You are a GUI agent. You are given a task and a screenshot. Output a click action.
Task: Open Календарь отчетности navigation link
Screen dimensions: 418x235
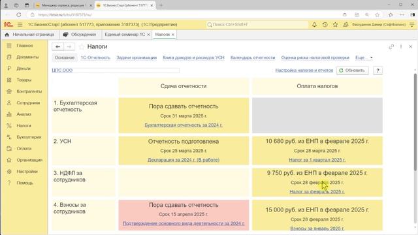(x=253, y=57)
